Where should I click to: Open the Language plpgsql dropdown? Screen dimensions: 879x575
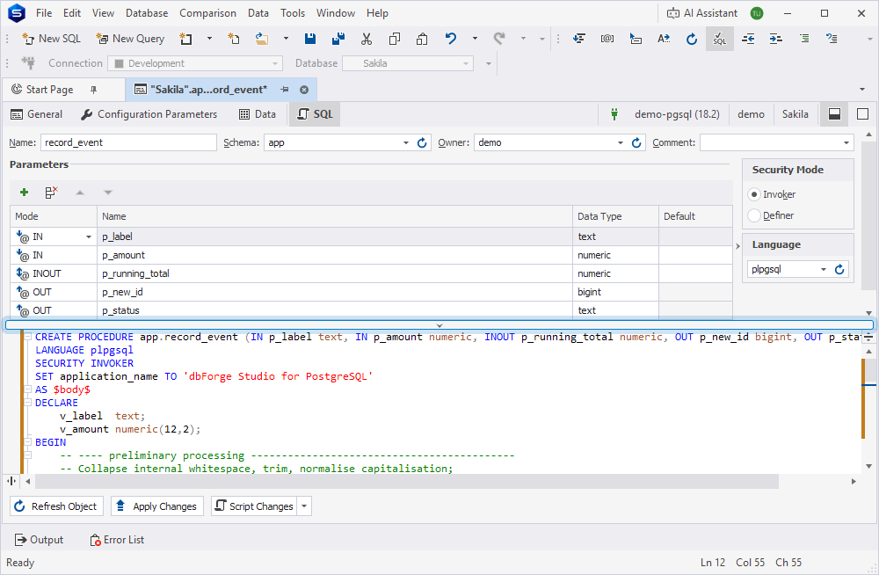tap(824, 269)
